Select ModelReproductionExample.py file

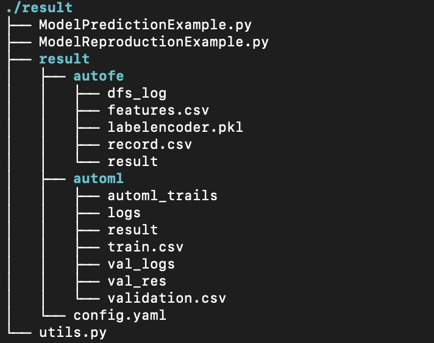[x=154, y=42]
